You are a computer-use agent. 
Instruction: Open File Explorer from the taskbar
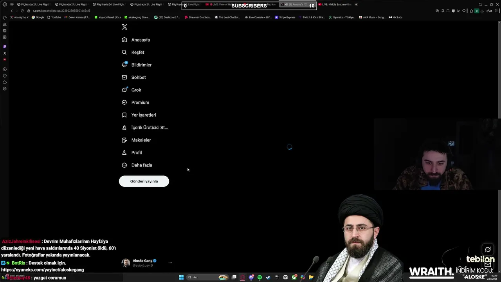pos(311,277)
